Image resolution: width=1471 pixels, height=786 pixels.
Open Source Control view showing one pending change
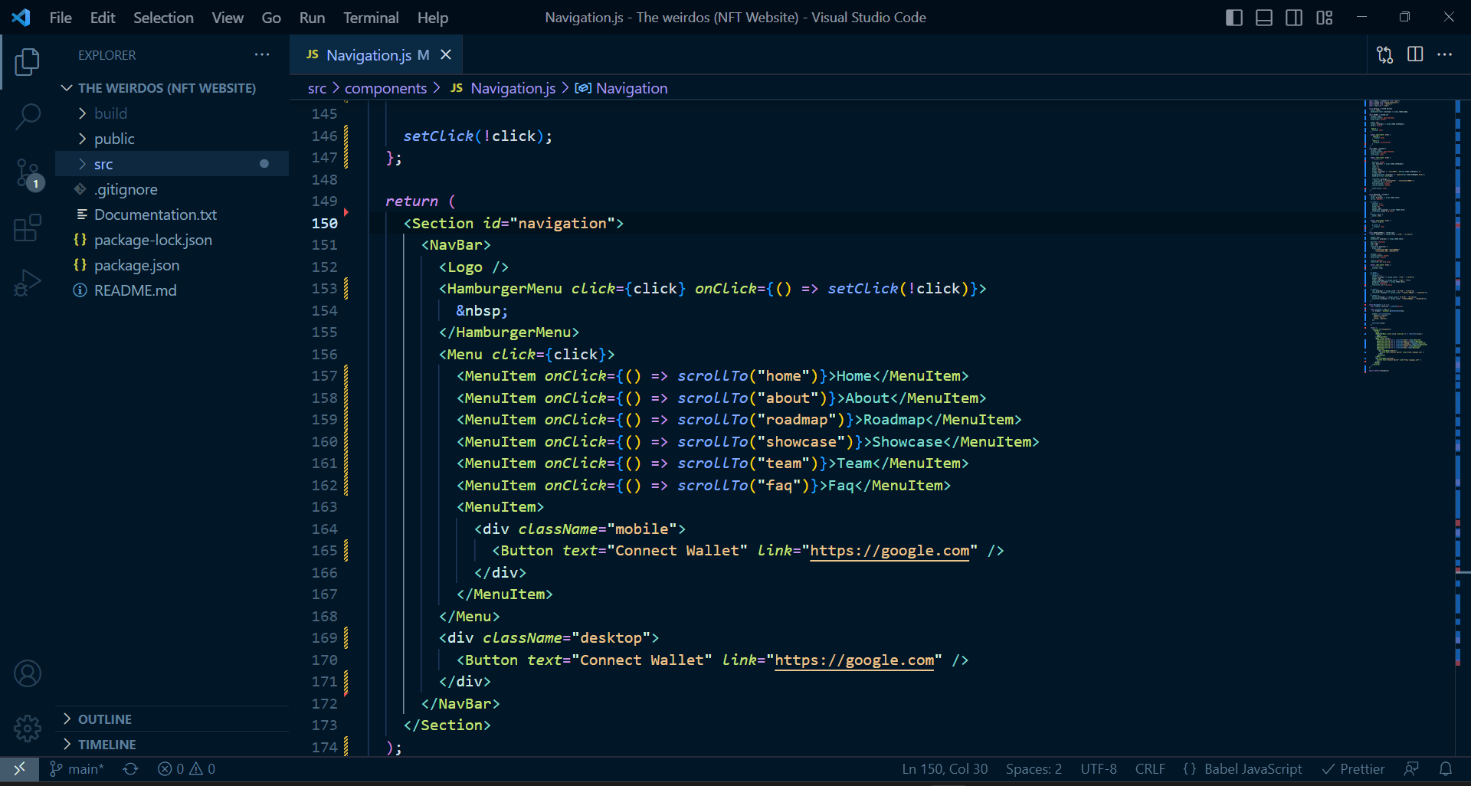(x=28, y=172)
